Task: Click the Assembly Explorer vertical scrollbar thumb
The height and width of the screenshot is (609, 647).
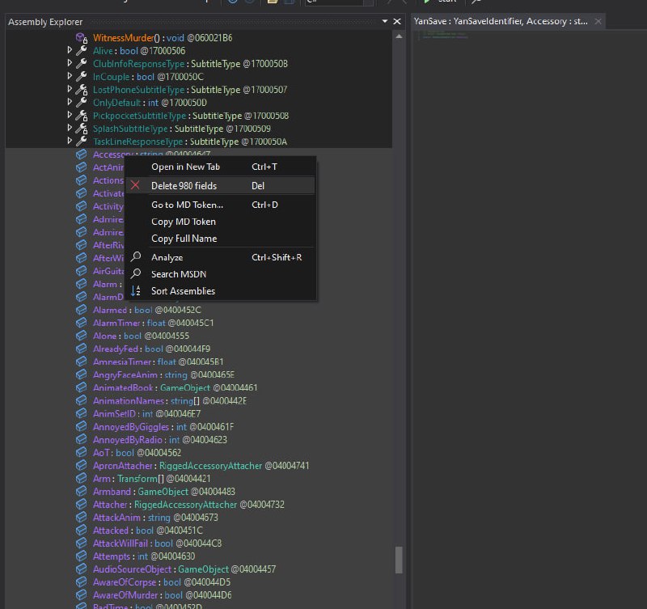Action: point(397,559)
